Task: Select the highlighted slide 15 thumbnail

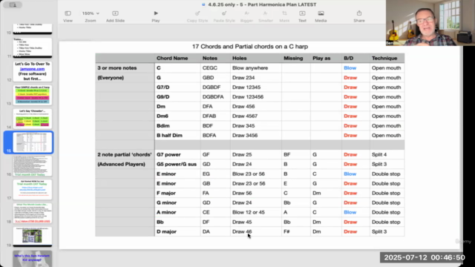Action: coord(33,142)
